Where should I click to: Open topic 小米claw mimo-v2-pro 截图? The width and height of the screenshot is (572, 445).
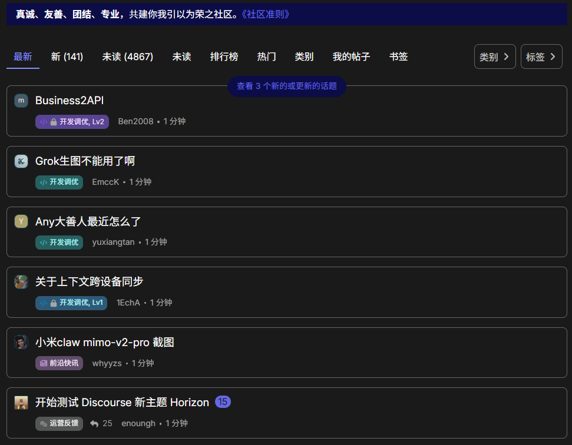105,342
